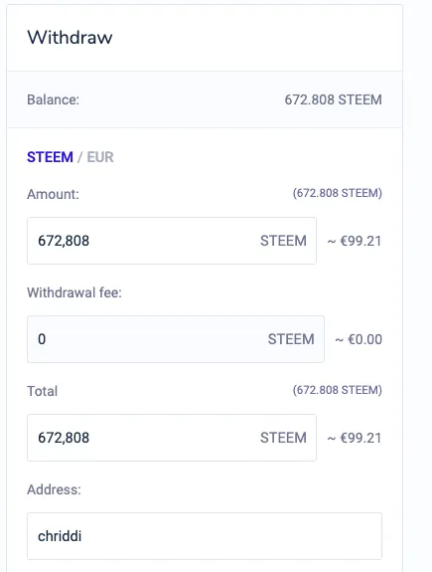Select the STEEM currency tab
Screen dimensions: 432x572
[50, 157]
